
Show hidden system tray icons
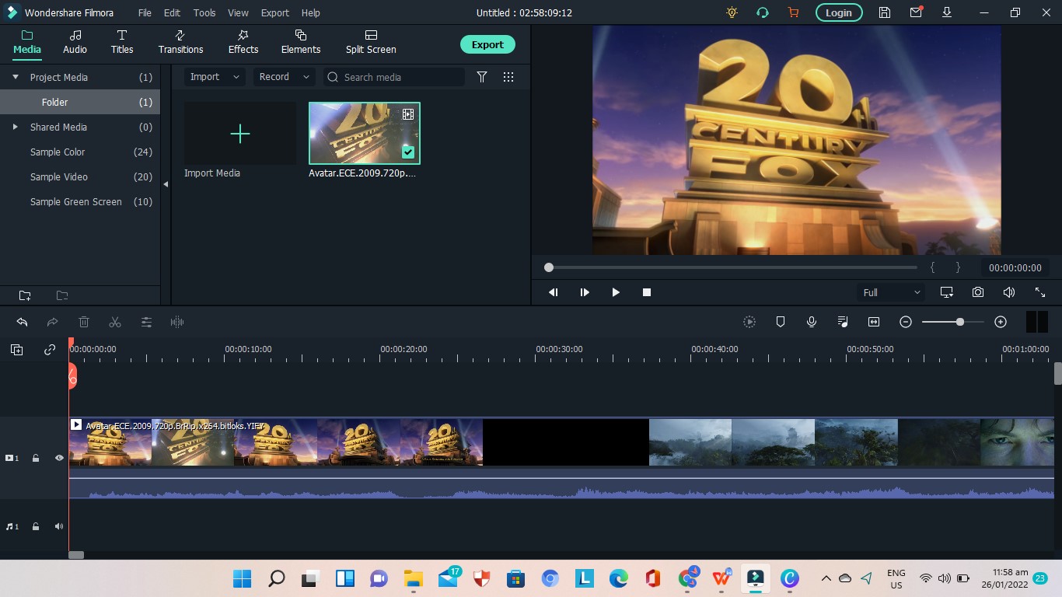[x=826, y=578]
